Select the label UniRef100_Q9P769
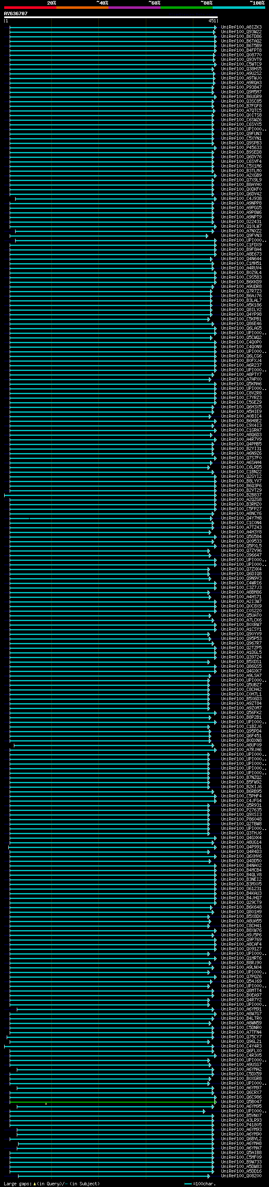 click(241, 939)
